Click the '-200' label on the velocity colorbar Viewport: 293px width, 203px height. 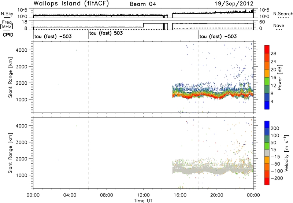tap(277, 178)
